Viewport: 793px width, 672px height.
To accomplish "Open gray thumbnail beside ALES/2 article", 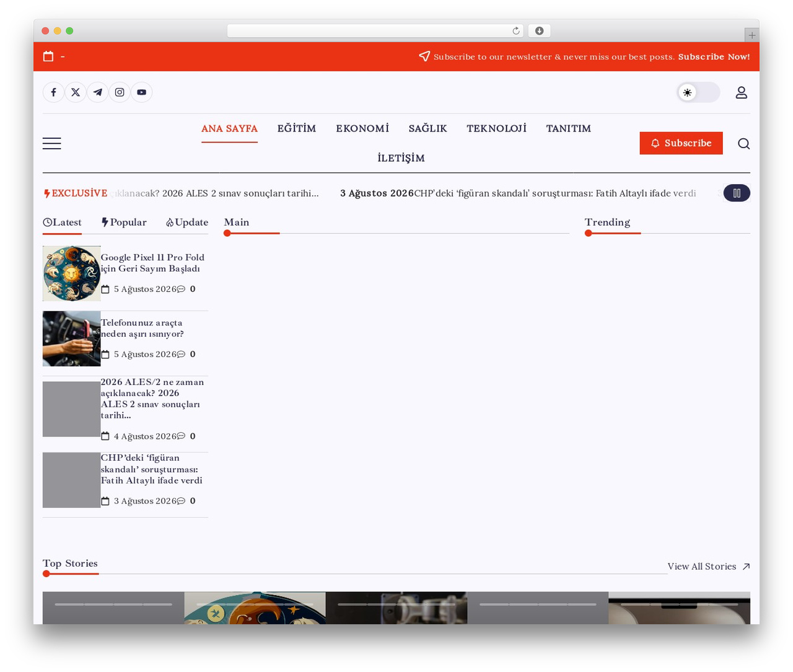I will [72, 409].
